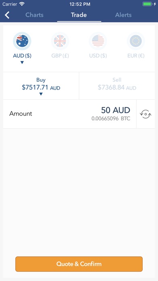Select the US flag USD icon
Screen dimensions: 158x281
click(98, 41)
